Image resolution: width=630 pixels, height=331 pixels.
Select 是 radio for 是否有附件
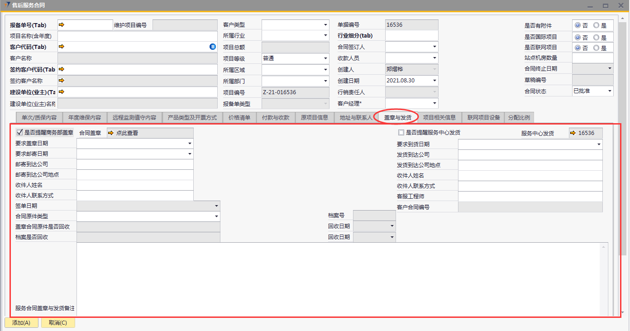tap(596, 26)
